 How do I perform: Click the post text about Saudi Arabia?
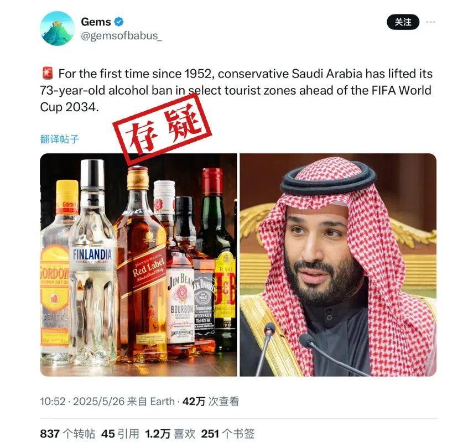click(x=236, y=90)
